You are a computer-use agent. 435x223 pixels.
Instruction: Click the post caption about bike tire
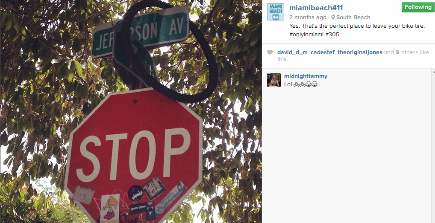pos(357,30)
